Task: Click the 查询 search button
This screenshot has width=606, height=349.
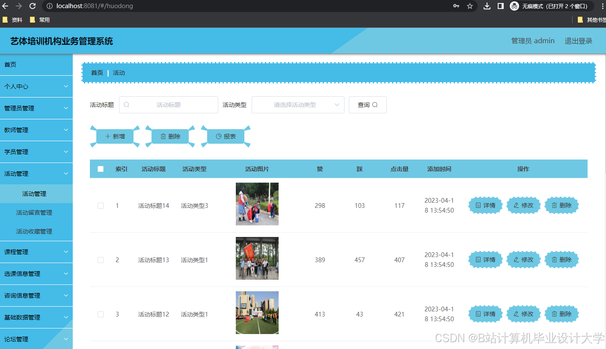Action: (x=368, y=105)
